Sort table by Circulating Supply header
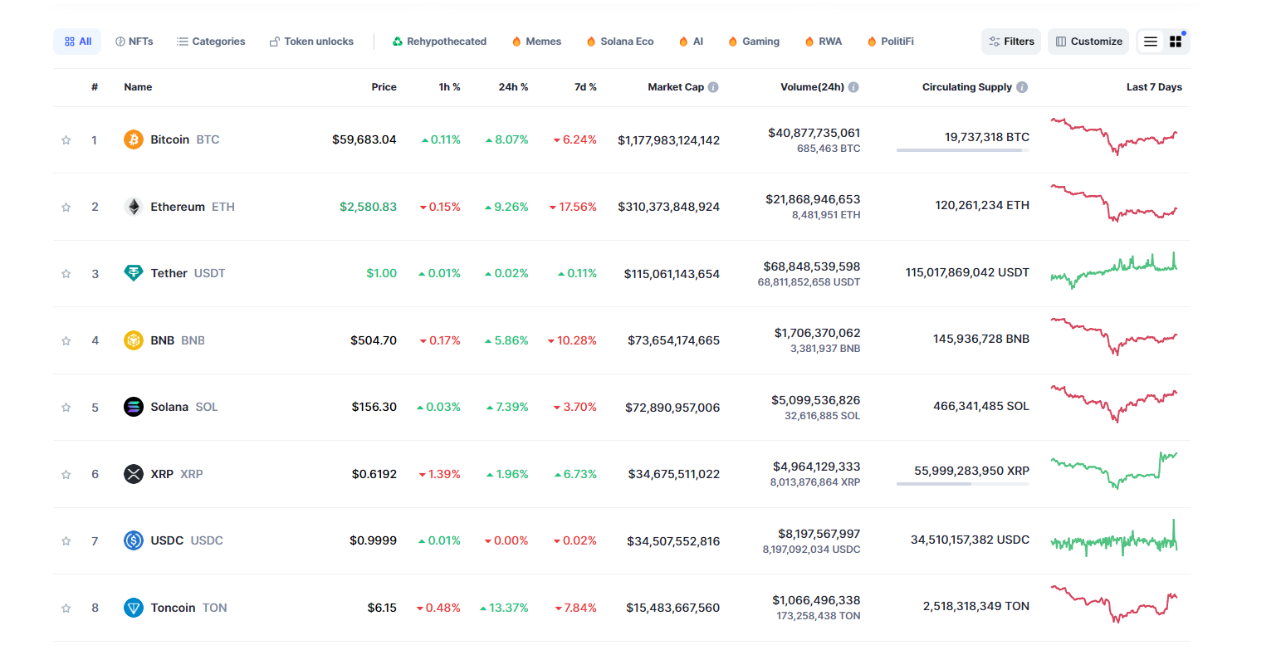 pyautogui.click(x=967, y=87)
